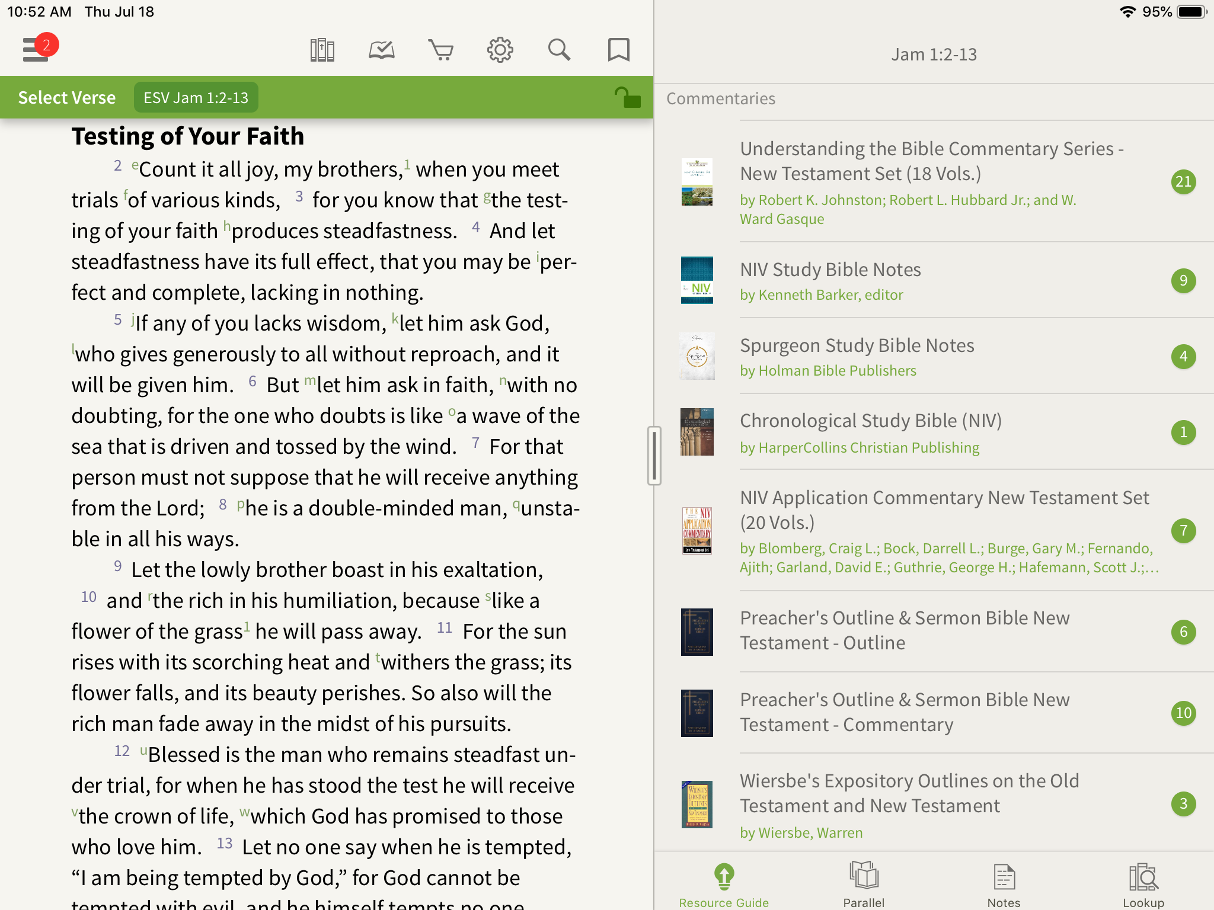Open the settings gear
The image size is (1214, 910).
pos(500,50)
